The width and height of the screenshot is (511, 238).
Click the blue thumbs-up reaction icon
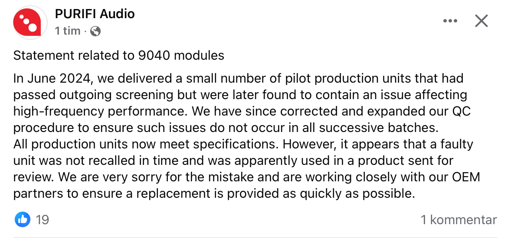point(23,220)
